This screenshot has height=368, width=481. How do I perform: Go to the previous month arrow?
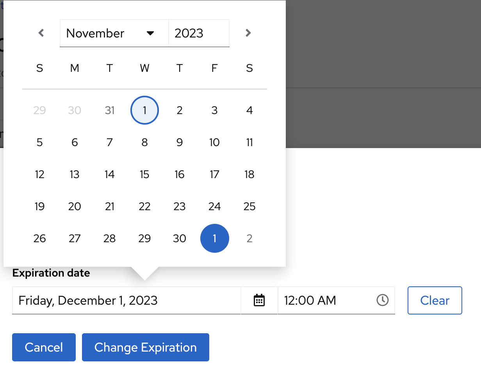click(41, 33)
